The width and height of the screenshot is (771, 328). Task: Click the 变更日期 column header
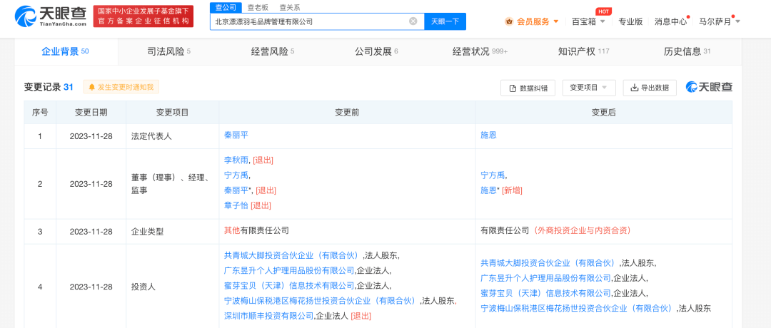(91, 113)
